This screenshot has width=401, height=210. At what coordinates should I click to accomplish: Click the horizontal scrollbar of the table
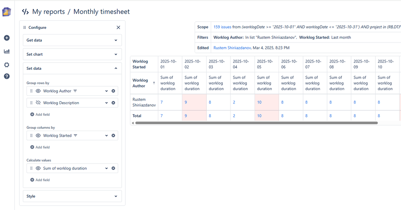coord(256,123)
